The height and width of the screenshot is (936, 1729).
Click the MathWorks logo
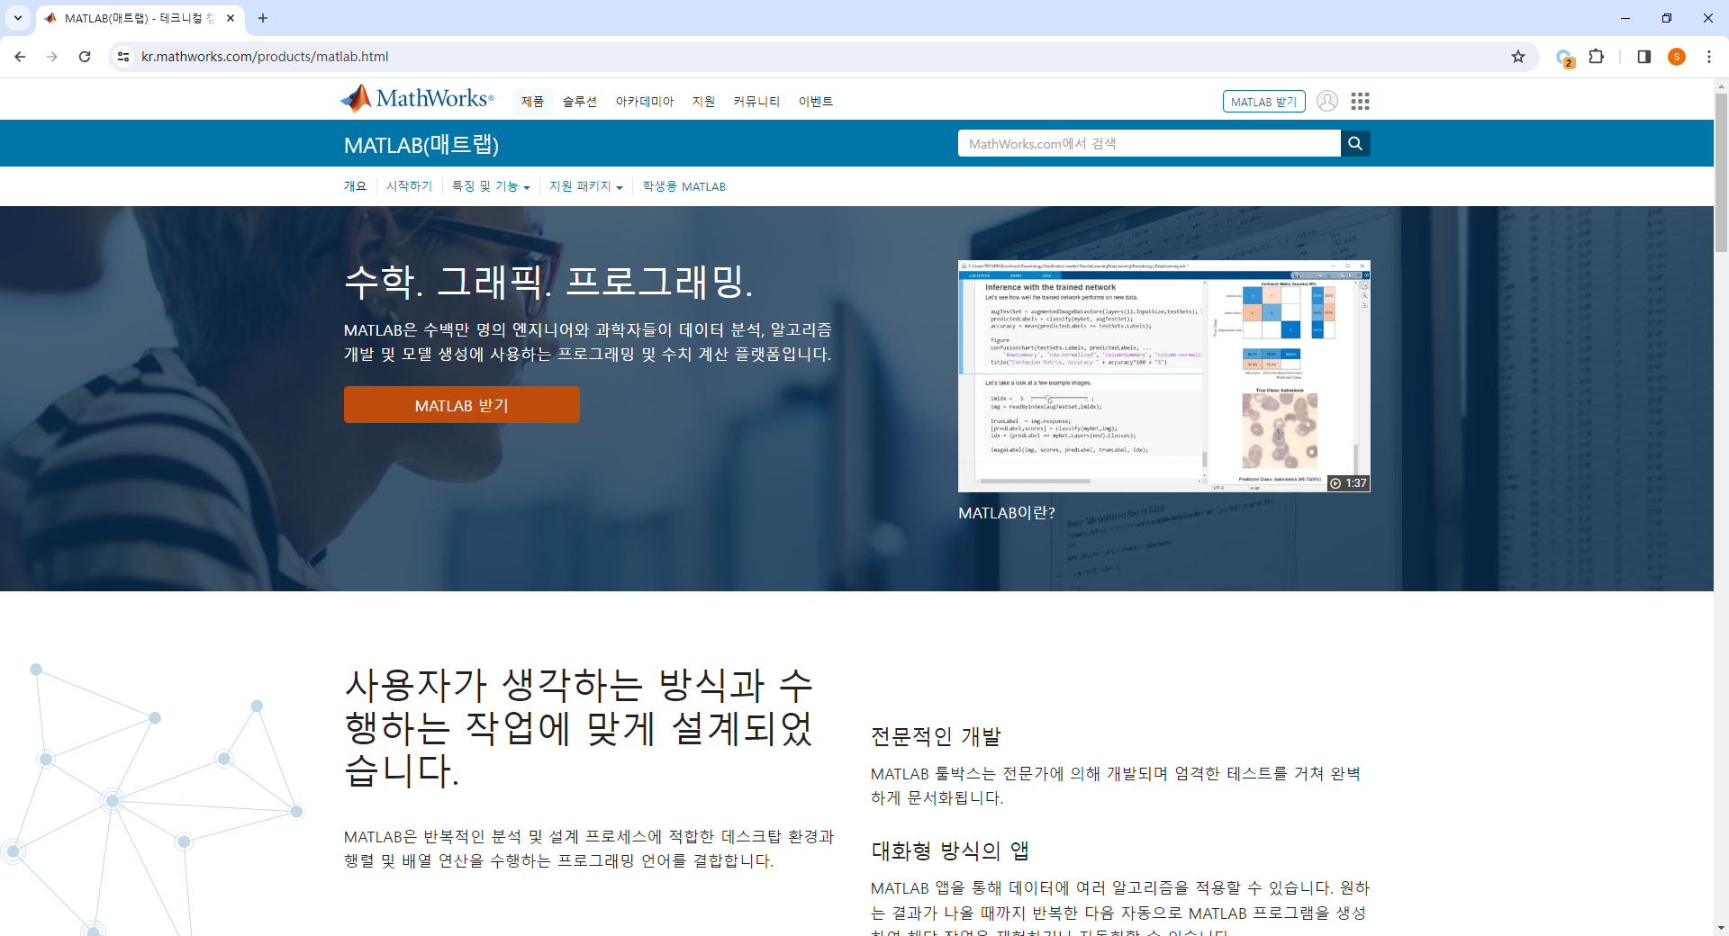(x=417, y=98)
